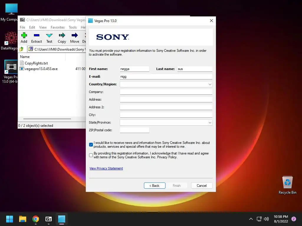Close the Vegas Pro 13.0 dialog
This screenshot has width=302, height=226.
(x=211, y=21)
